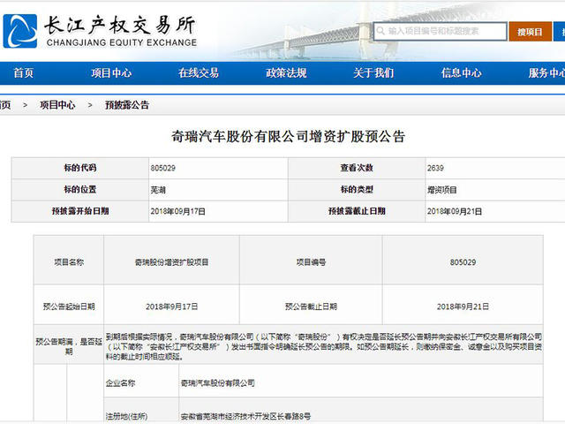This screenshot has width=565, height=424.
Task: Select the 标的位置 value 芜湖
Action: pos(158,190)
